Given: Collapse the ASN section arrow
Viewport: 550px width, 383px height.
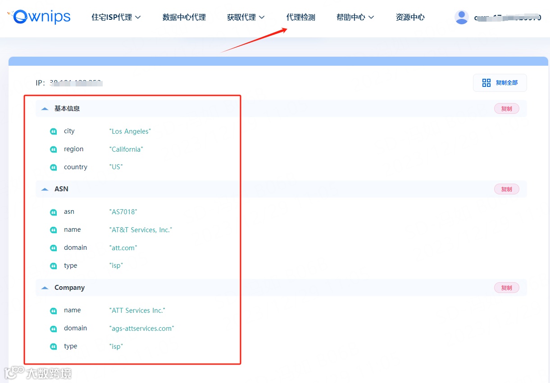Looking at the screenshot, I should [45, 189].
